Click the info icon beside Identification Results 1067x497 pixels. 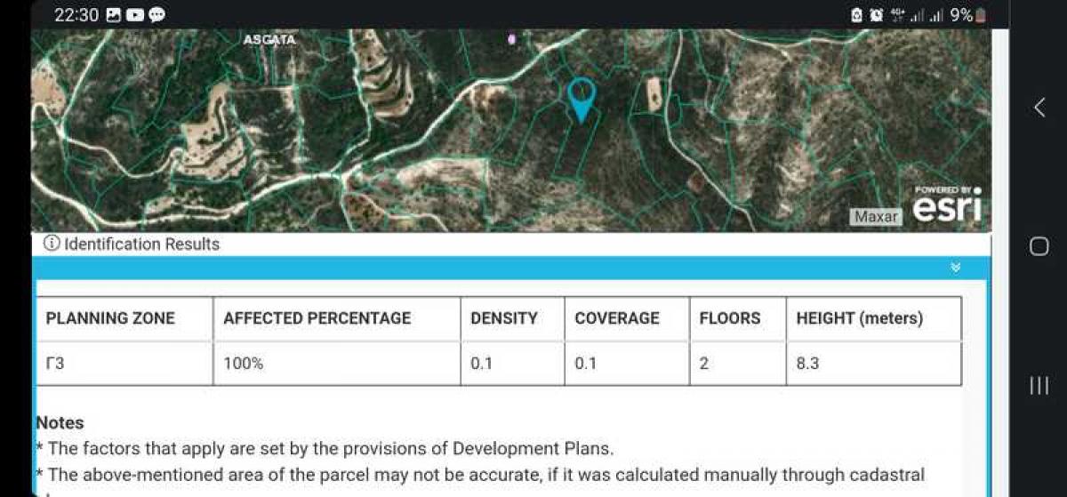[x=52, y=244]
